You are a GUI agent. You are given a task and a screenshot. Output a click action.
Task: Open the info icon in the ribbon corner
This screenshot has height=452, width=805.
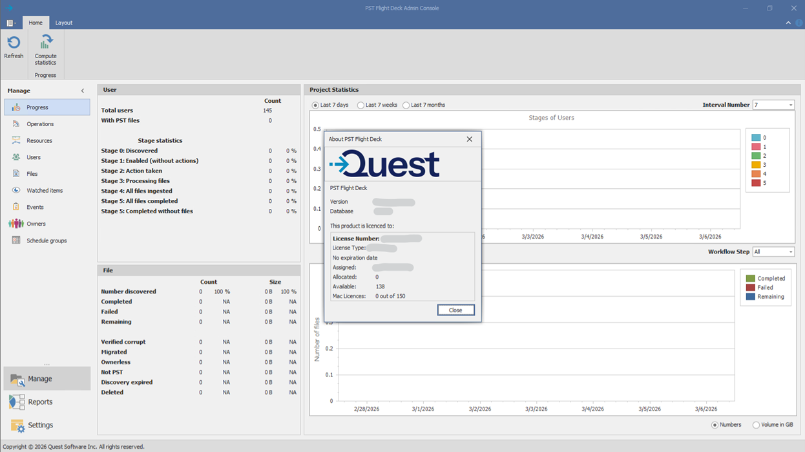point(799,23)
